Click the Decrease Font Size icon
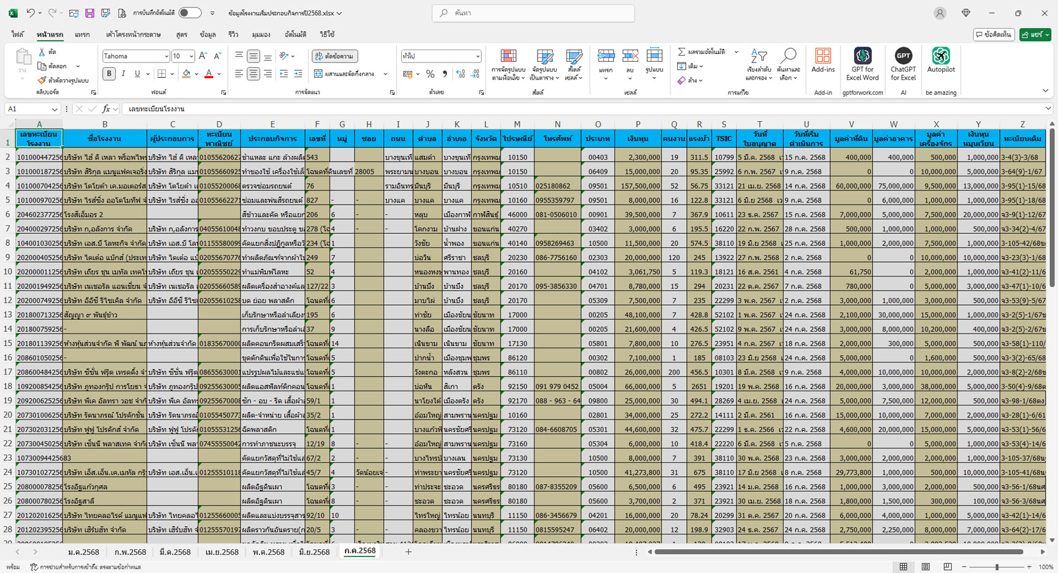Image resolution: width=1058 pixels, height=573 pixels. coord(217,56)
